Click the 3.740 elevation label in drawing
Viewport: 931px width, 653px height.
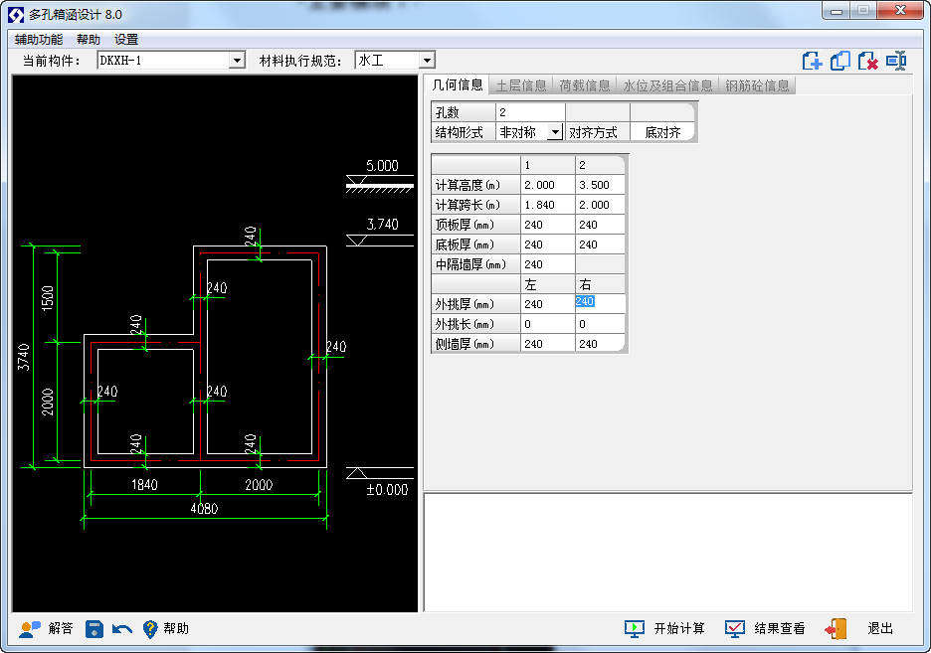[382, 225]
